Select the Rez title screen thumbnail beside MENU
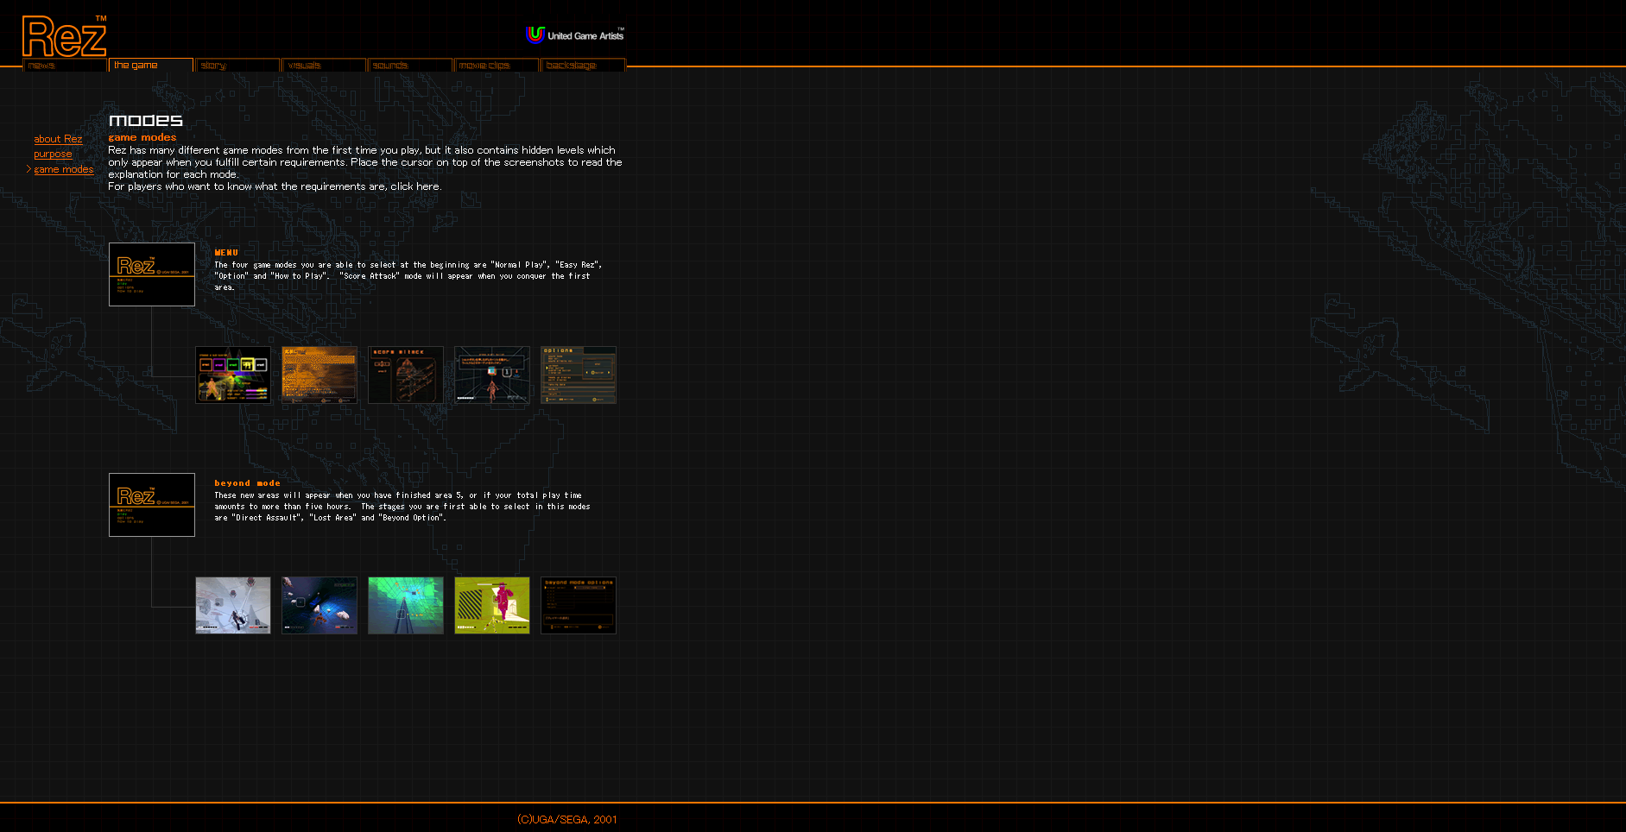Screen dimensions: 1626x832 pos(152,274)
